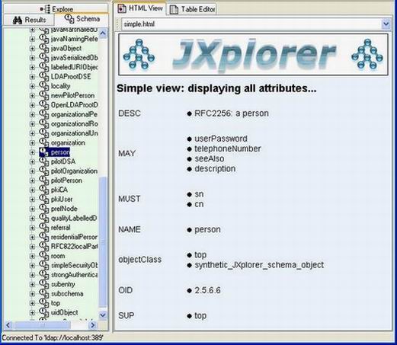
Task: Expand the person object class node
Action: (x=32, y=152)
